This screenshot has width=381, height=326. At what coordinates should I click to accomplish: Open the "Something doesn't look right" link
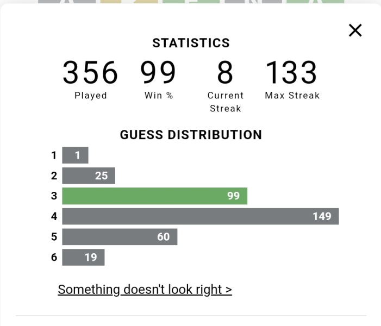pyautogui.click(x=145, y=289)
